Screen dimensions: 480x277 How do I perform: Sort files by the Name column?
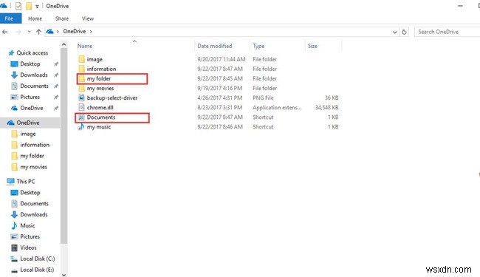[x=85, y=46]
